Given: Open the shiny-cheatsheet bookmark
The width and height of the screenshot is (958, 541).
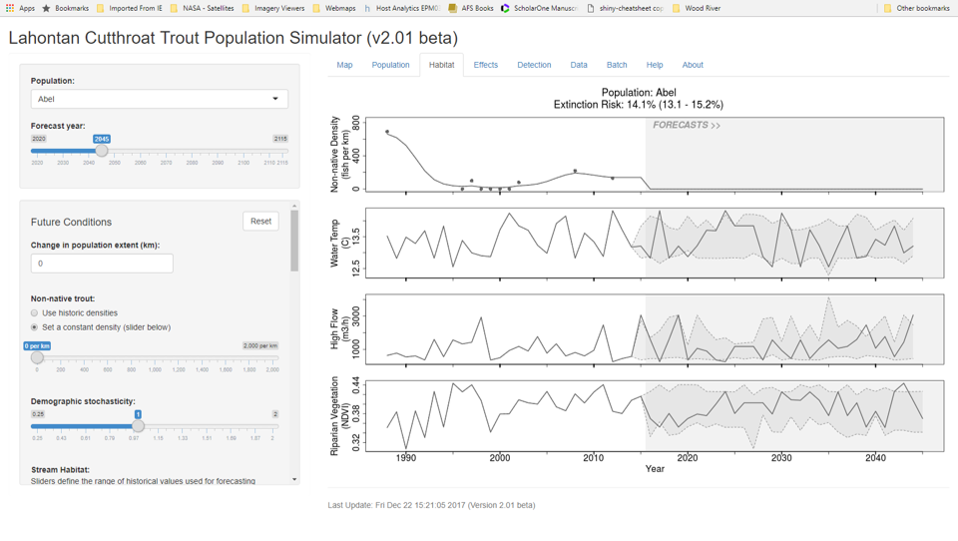Looking at the screenshot, I should tap(625, 8).
